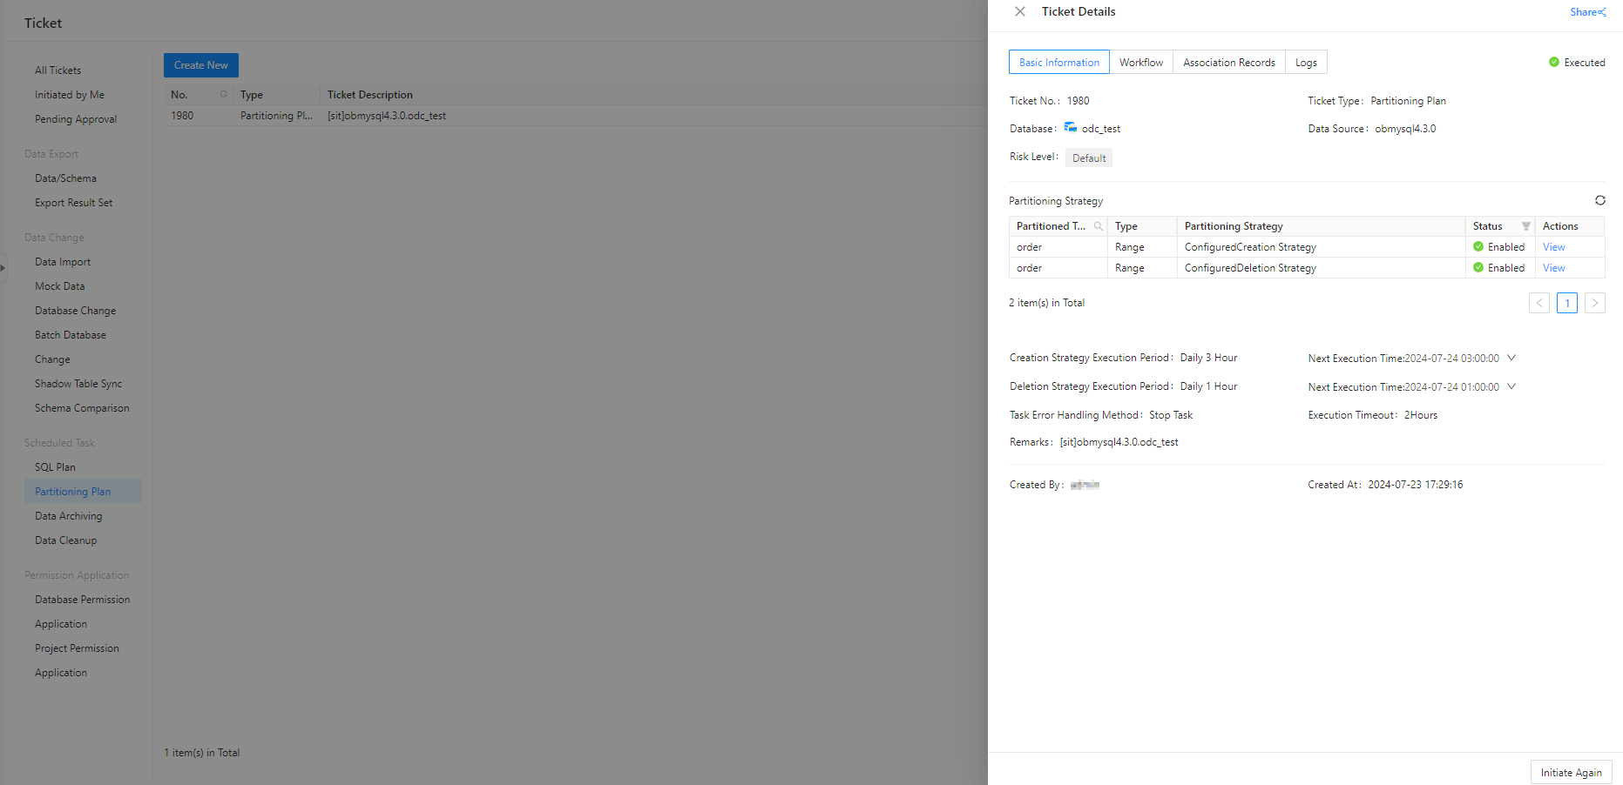Viewport: 1623px width, 785px height.
Task: View the ConfiguredDeletion Strategy details
Action: (x=1553, y=268)
